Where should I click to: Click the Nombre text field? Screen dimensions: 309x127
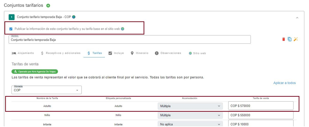click(129, 39)
